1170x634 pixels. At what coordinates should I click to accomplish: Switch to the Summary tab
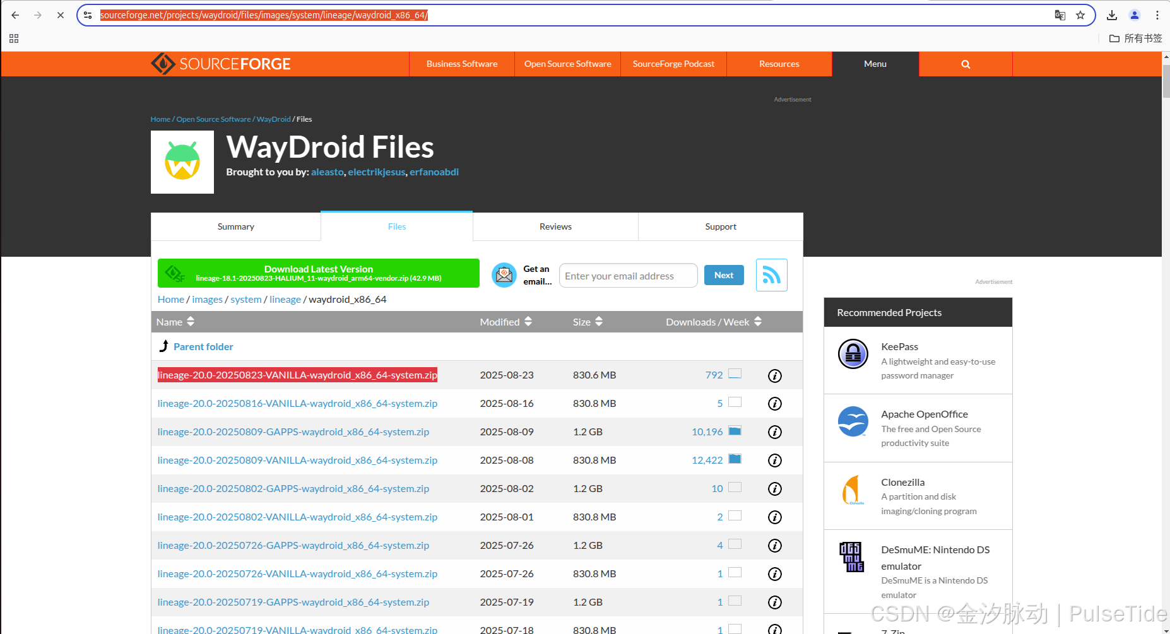(236, 226)
